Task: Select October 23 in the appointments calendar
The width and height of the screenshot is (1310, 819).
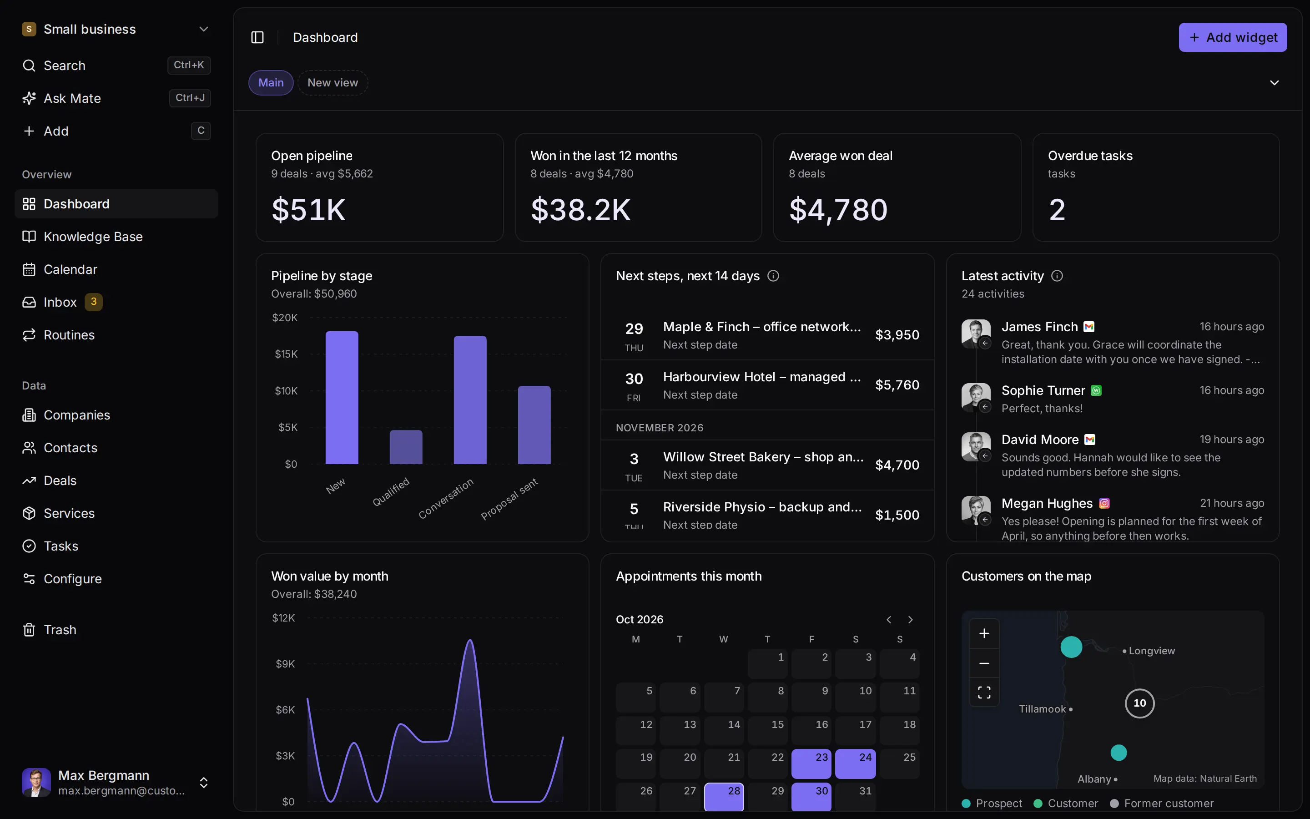Action: 811,764
